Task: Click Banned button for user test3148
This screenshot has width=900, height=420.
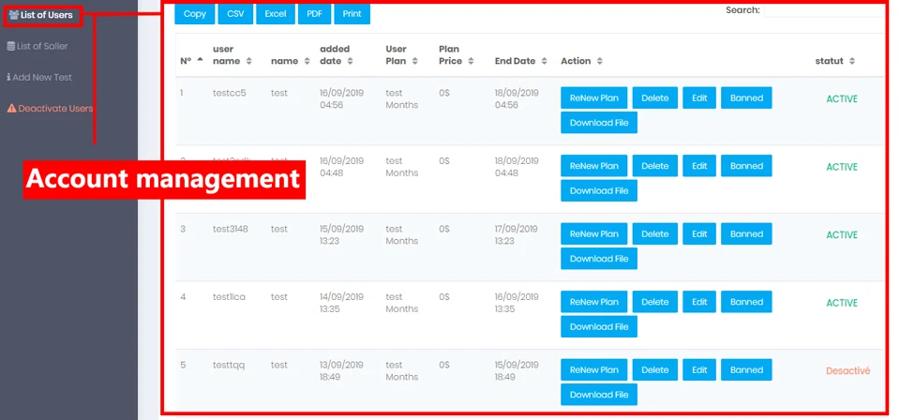Action: pos(747,234)
